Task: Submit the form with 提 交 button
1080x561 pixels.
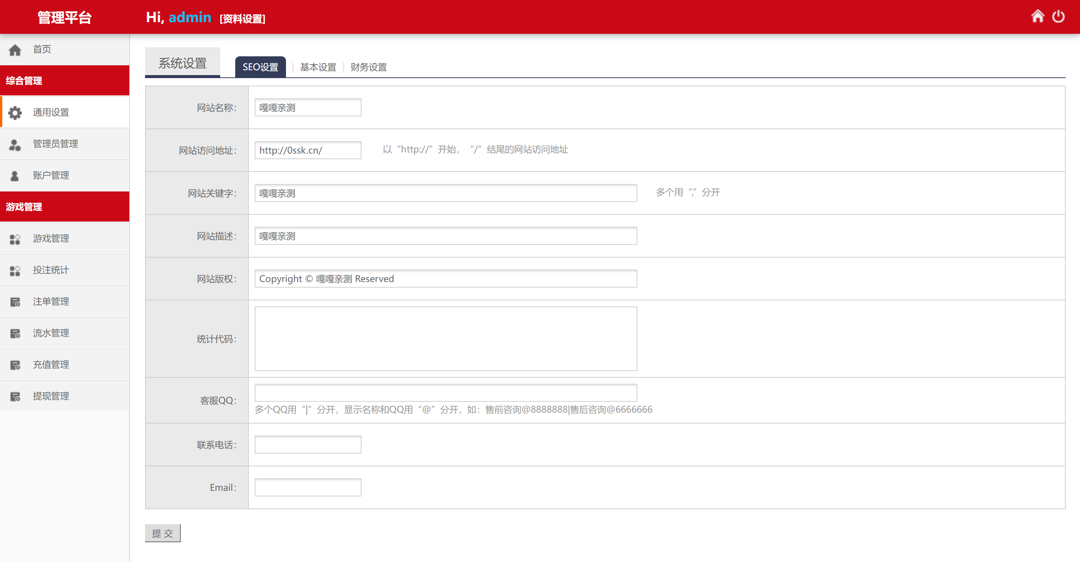Action: point(163,533)
